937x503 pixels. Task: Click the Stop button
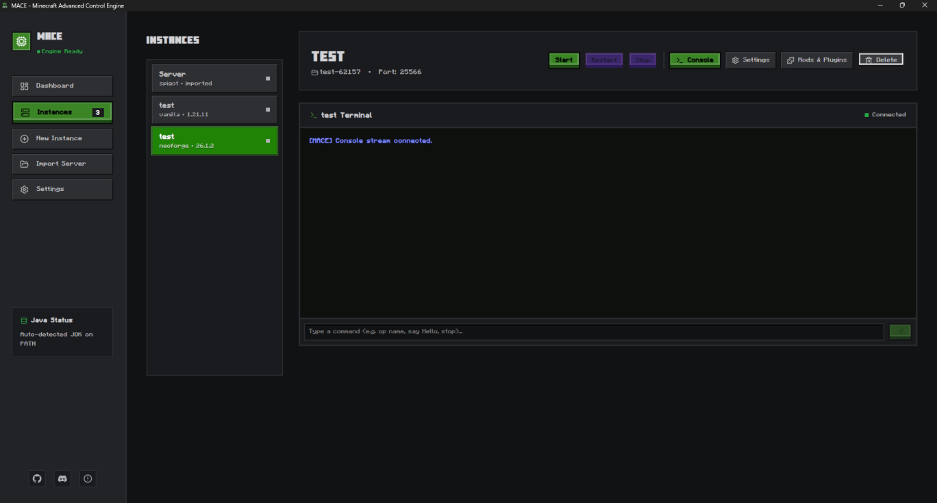[642, 60]
